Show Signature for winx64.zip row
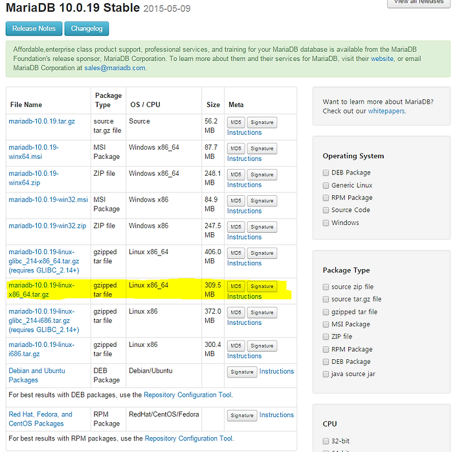Viewport: 466px width, 452px height. click(262, 175)
